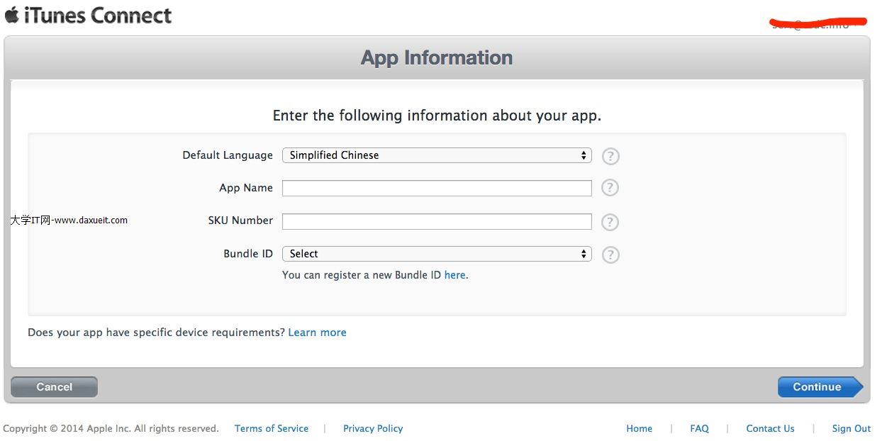The image size is (887, 441).
Task: Focus the SKU Number input field
Action: click(437, 221)
